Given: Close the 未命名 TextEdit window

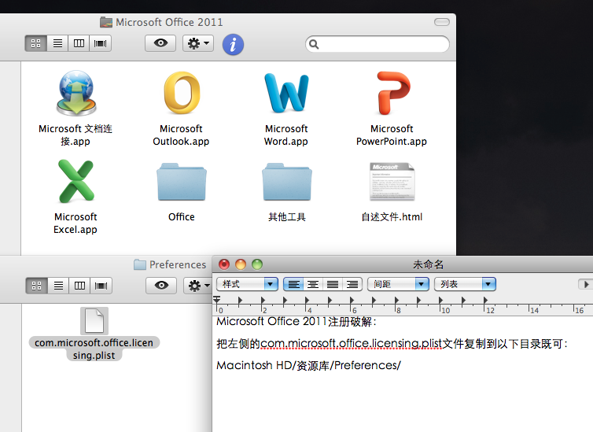Looking at the screenshot, I should click(224, 264).
